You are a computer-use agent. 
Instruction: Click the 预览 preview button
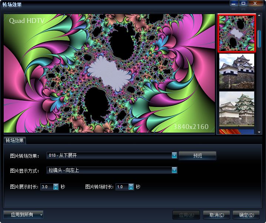point(197,156)
